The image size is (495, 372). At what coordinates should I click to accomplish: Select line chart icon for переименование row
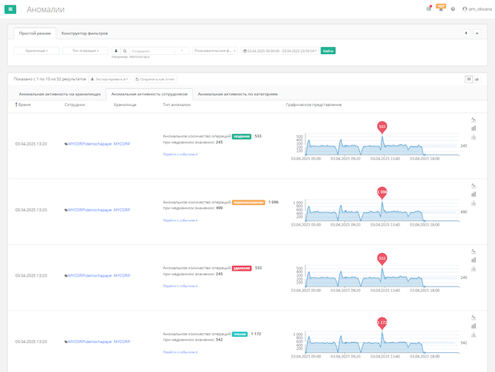click(x=474, y=185)
